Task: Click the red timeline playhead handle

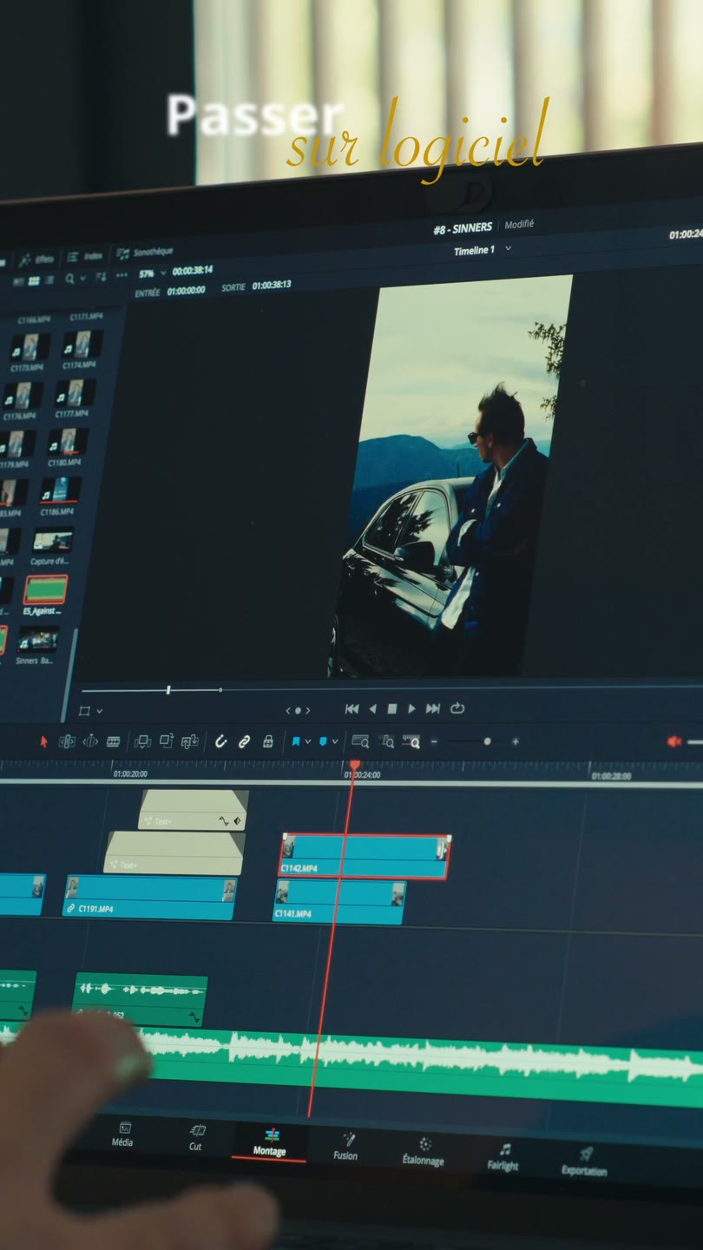Action: coord(354,766)
